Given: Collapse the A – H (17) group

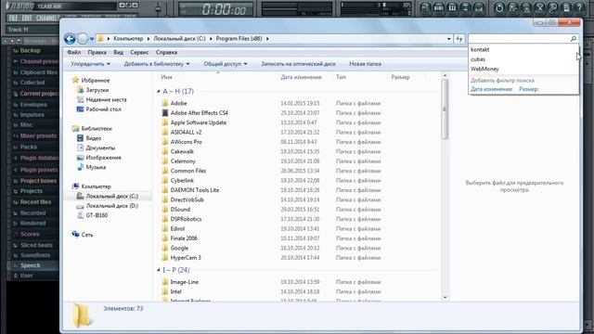Looking at the screenshot, I should [x=159, y=91].
